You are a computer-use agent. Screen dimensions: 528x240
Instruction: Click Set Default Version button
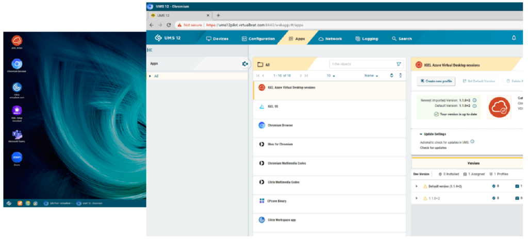[478, 81]
